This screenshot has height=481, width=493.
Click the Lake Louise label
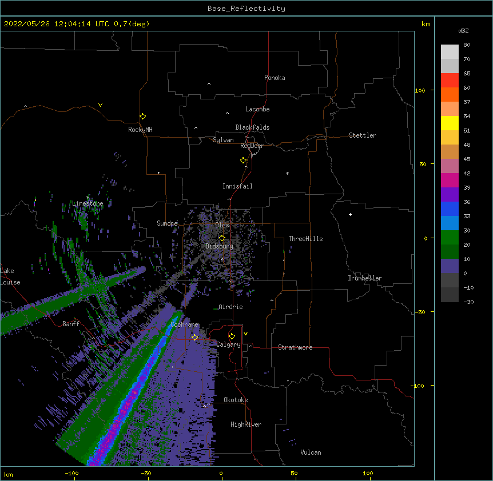click(10, 276)
